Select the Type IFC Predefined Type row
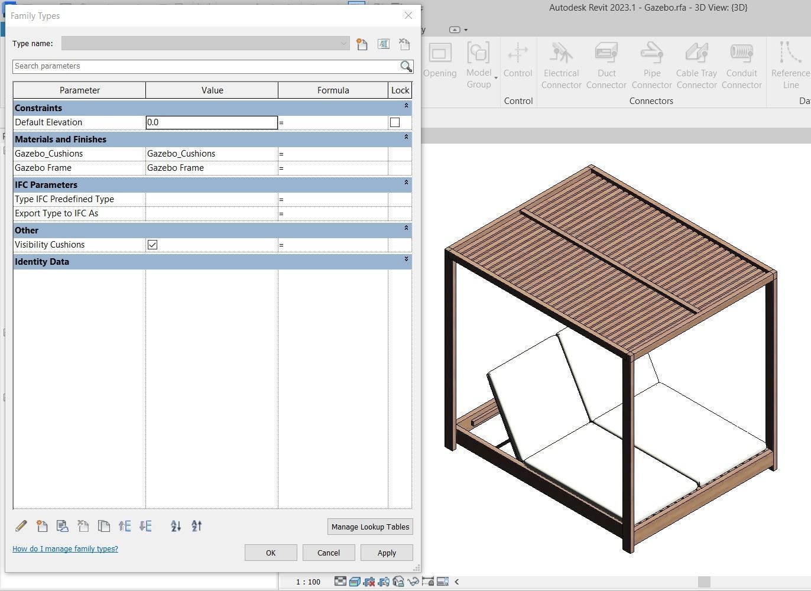 point(212,199)
